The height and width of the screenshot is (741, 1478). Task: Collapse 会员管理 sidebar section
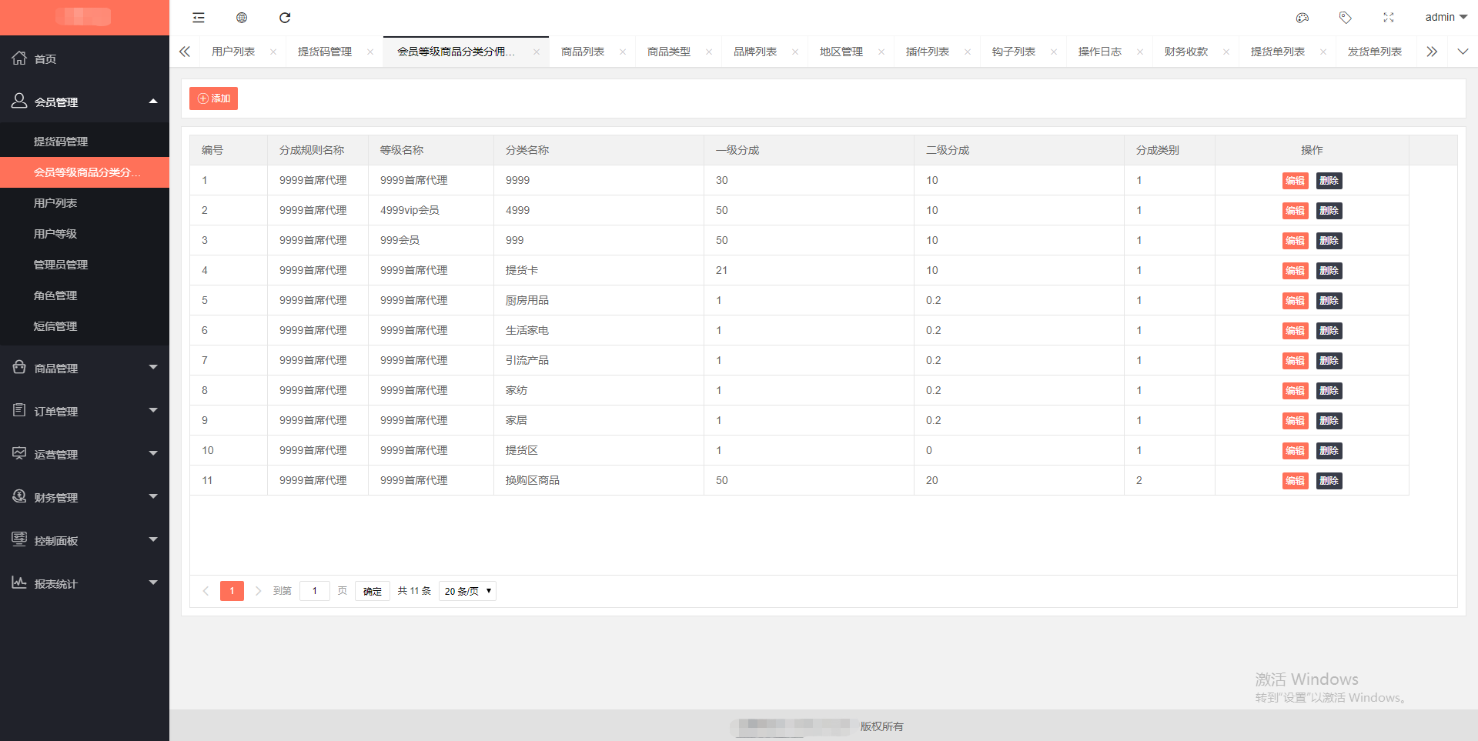(x=85, y=102)
